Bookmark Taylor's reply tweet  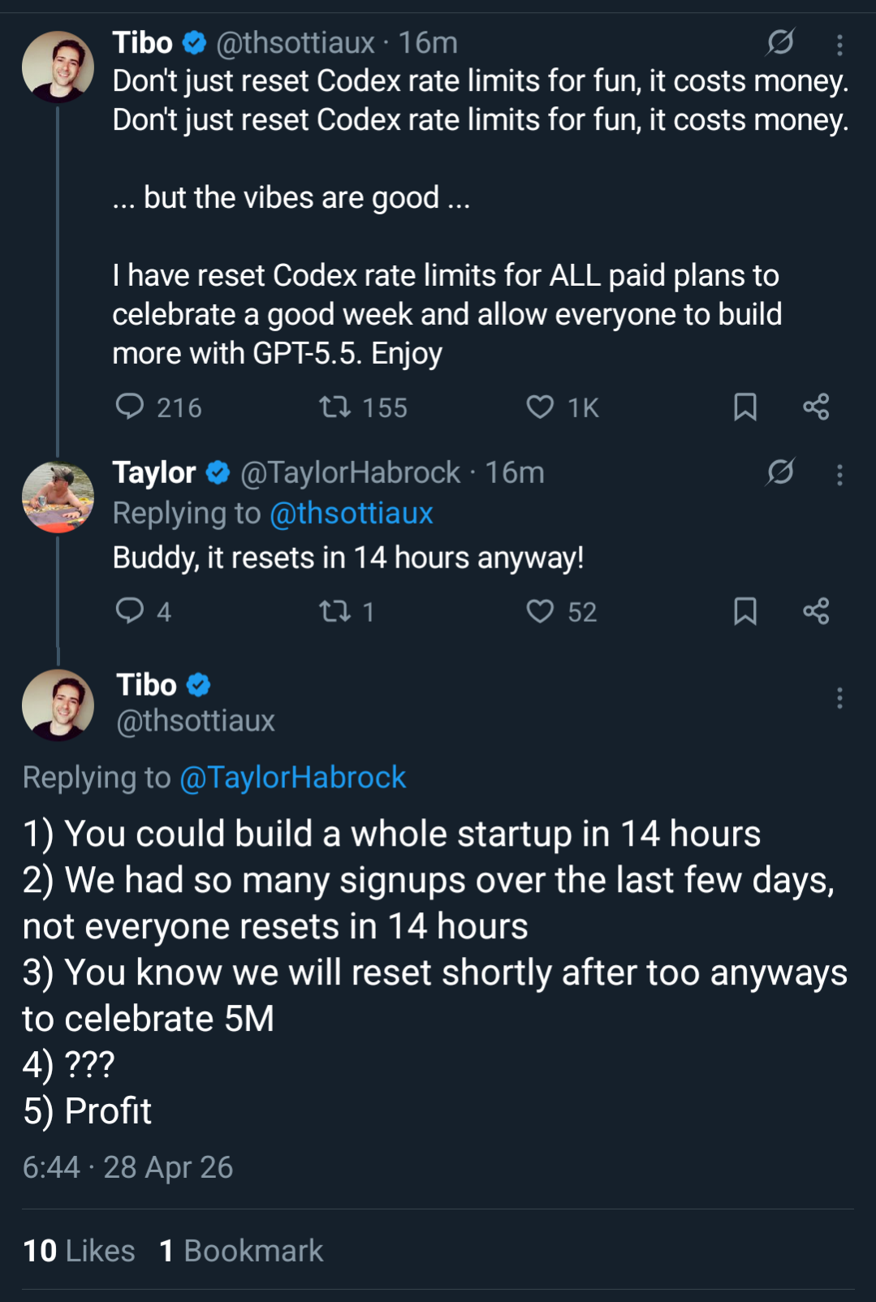pyautogui.click(x=744, y=610)
